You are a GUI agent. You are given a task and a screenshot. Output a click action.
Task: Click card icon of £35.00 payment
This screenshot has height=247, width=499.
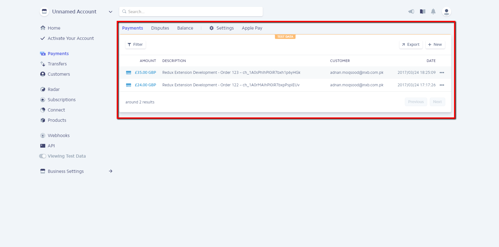click(x=129, y=73)
